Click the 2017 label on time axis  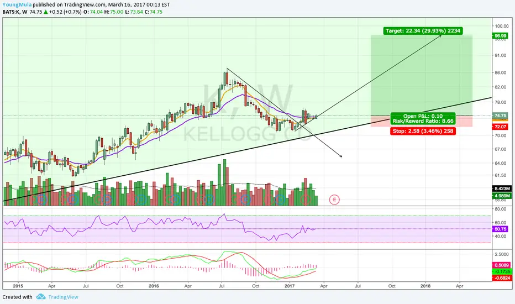(290, 286)
